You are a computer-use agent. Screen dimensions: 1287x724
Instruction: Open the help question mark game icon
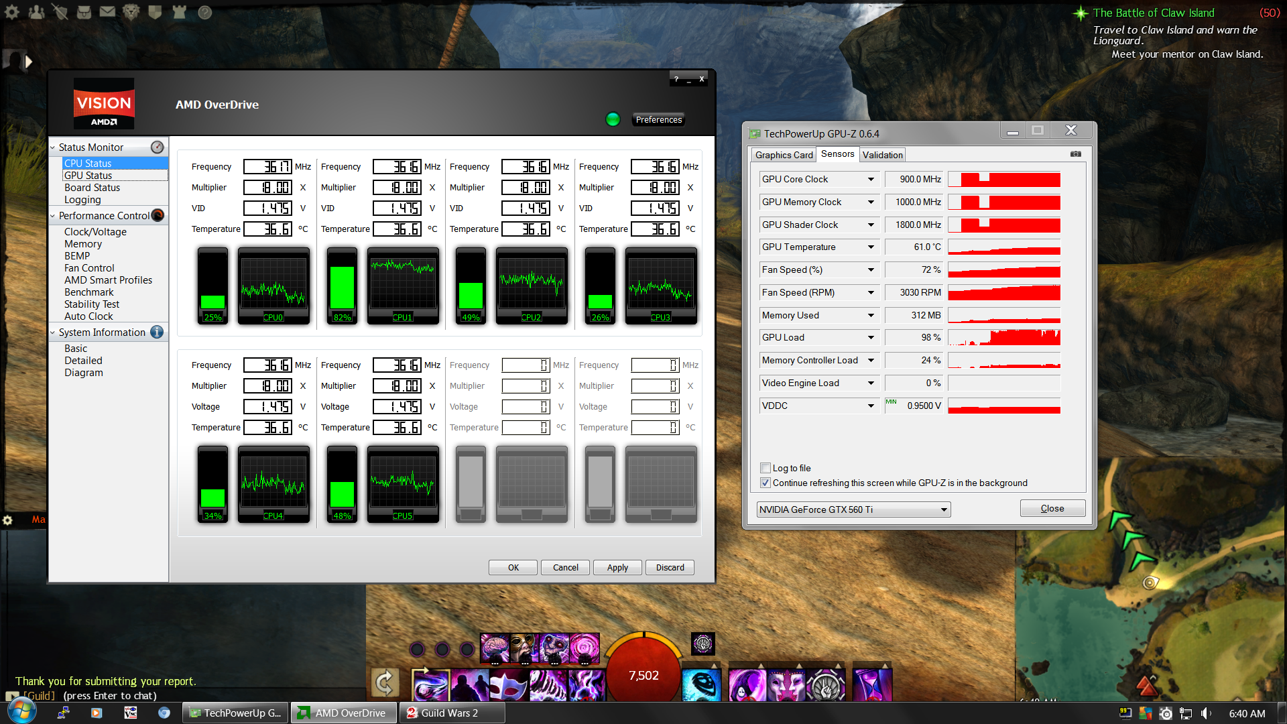205,12
